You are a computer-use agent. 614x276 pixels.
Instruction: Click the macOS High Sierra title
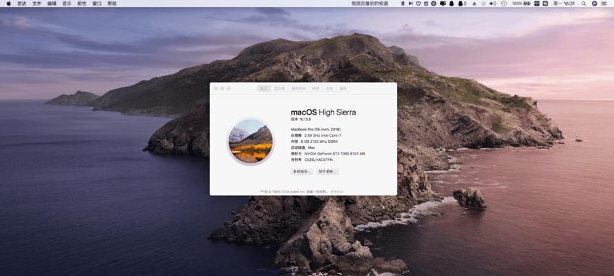pos(323,112)
